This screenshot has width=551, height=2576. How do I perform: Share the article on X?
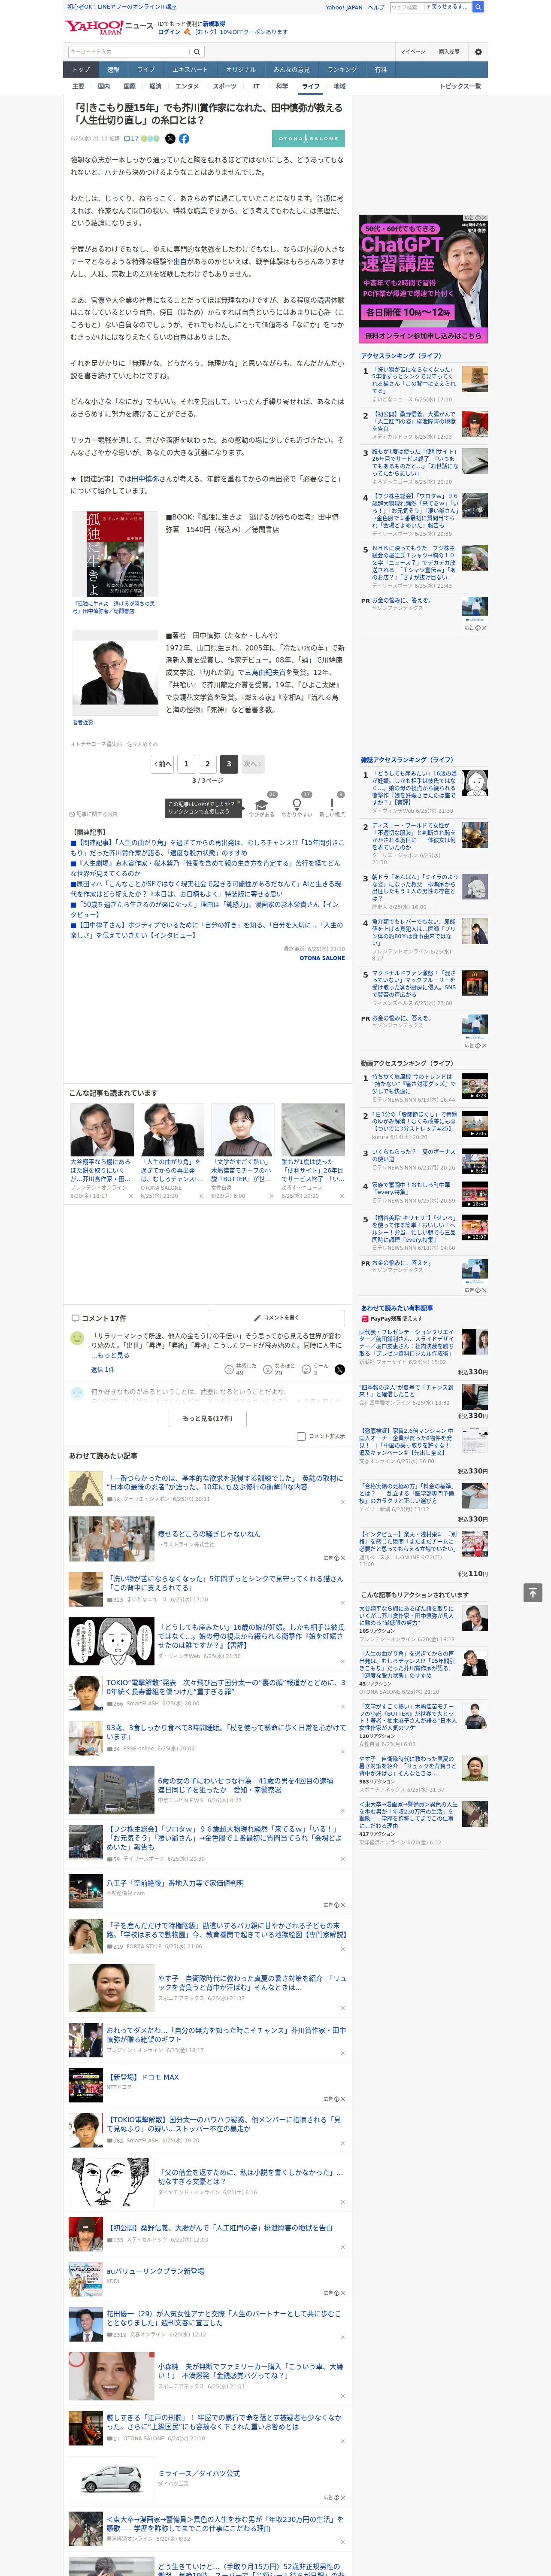point(170,139)
